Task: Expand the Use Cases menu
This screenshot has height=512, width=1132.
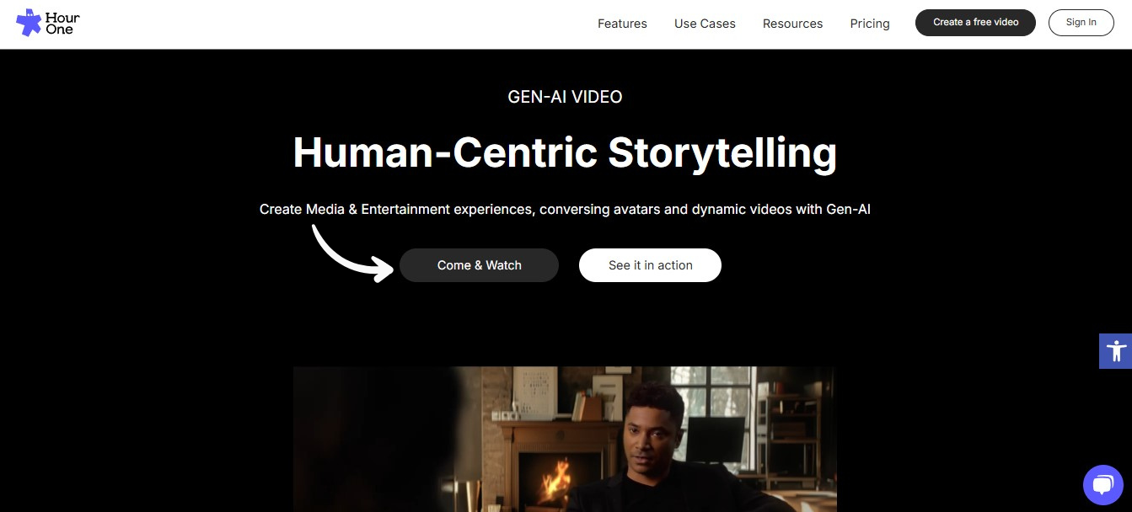Action: coord(705,24)
